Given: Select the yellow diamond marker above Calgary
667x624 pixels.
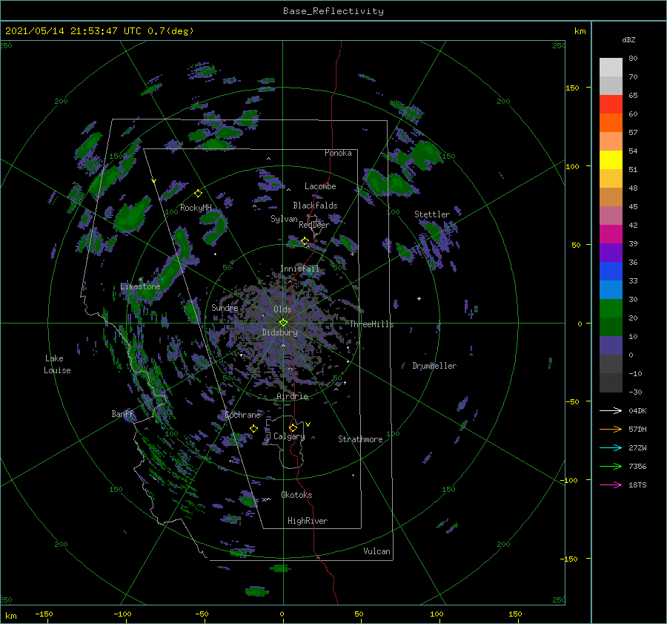Looking at the screenshot, I should point(293,427).
